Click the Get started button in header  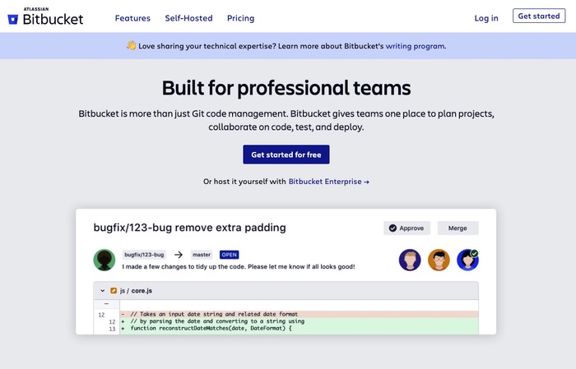(x=539, y=16)
